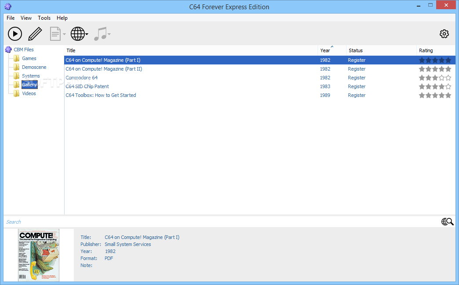Viewport: 459px width, 285px height.
Task: Click Register status for Magazine (Part II)
Action: (x=357, y=69)
